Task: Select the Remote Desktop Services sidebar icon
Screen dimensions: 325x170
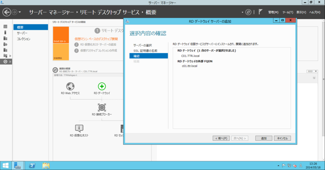Action: [5, 62]
